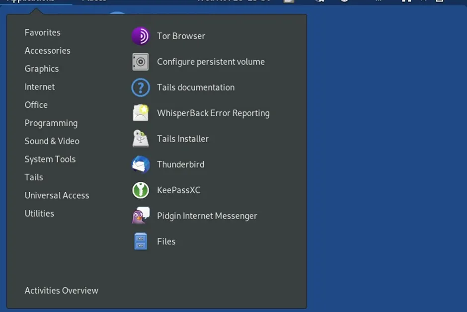Open the Programming category

[51, 123]
